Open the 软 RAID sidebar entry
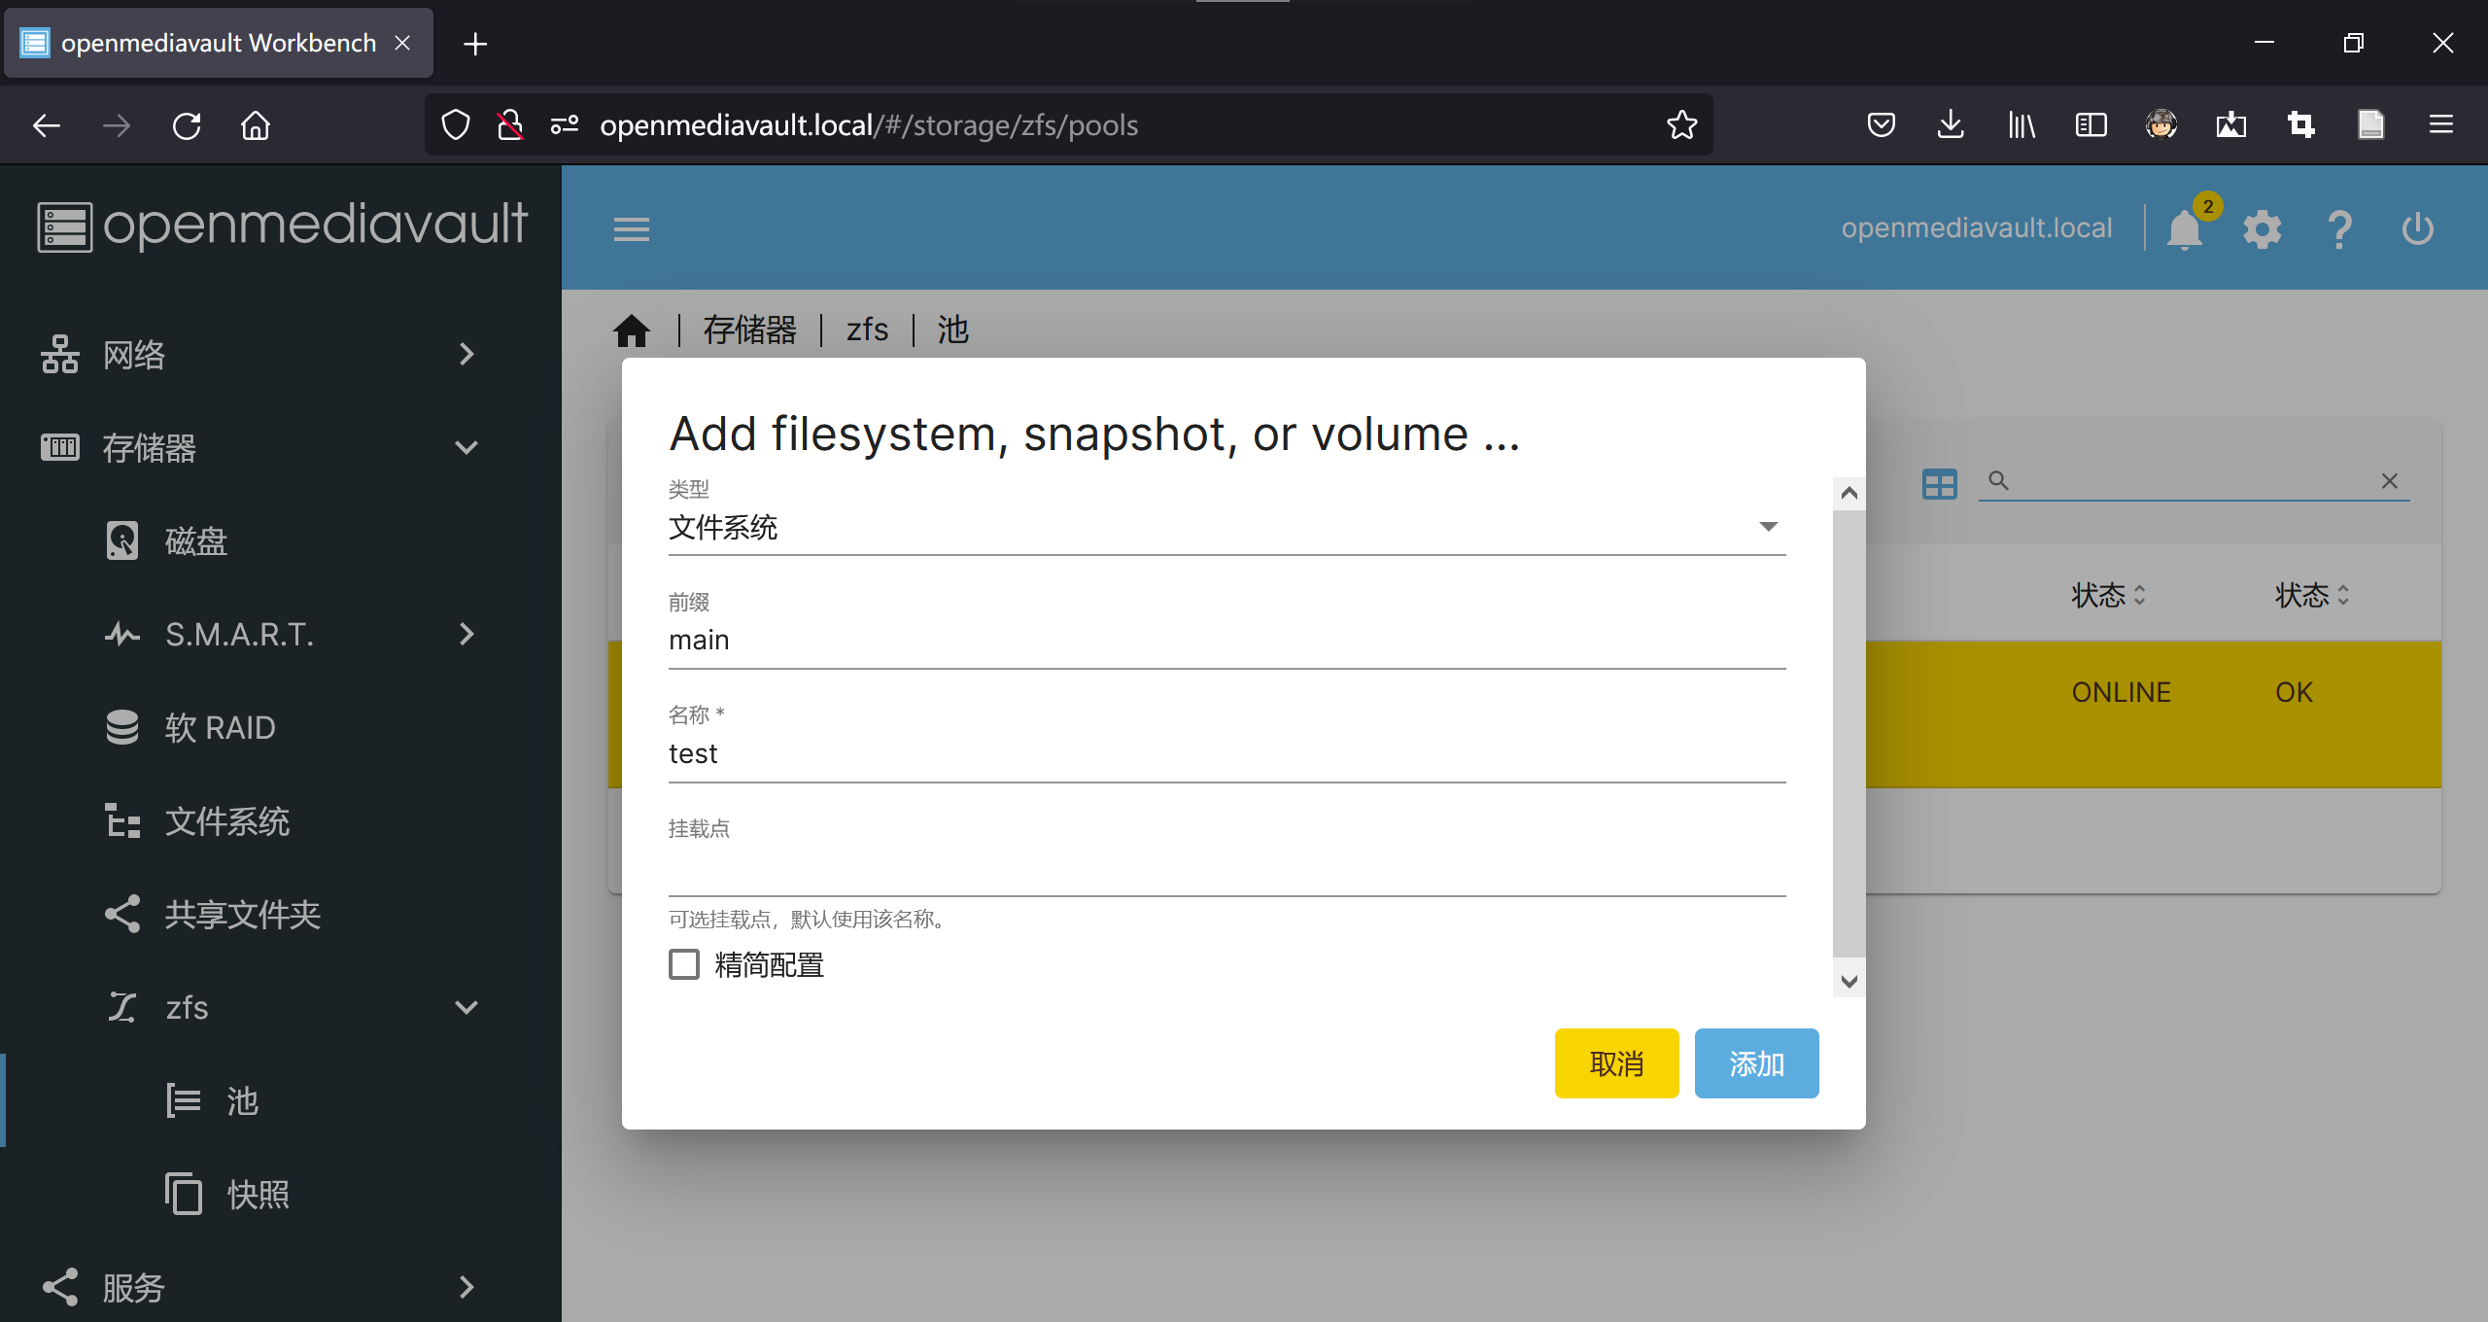 point(220,728)
